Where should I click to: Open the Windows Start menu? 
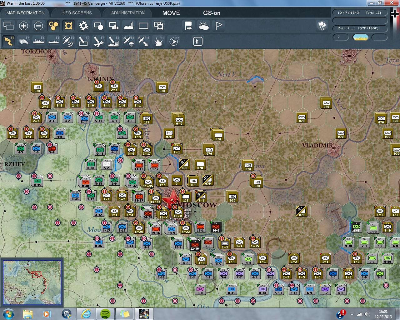pyautogui.click(x=8, y=314)
